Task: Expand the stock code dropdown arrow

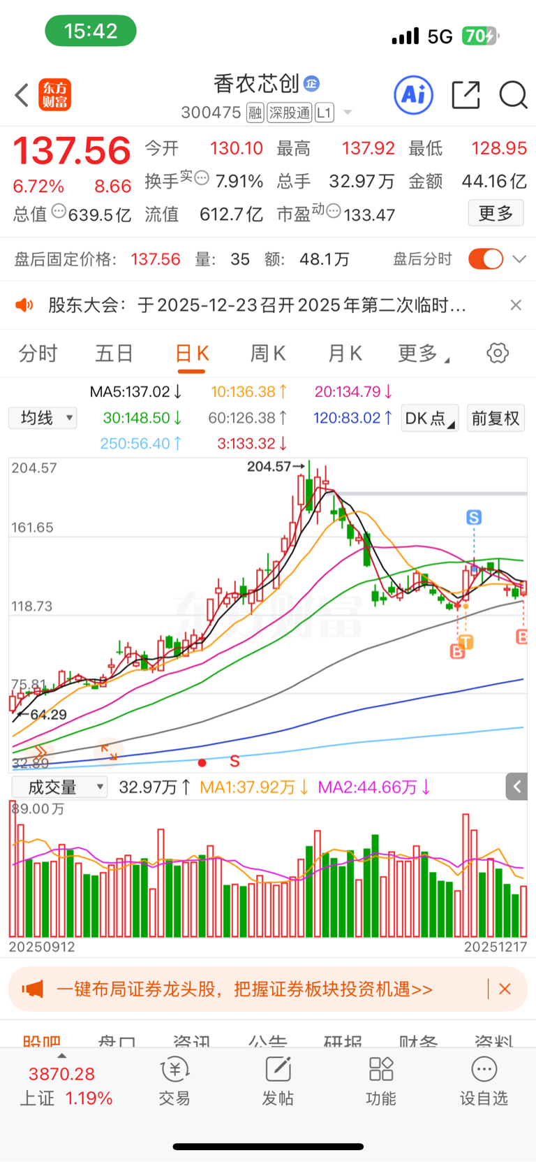Action: coord(348,112)
